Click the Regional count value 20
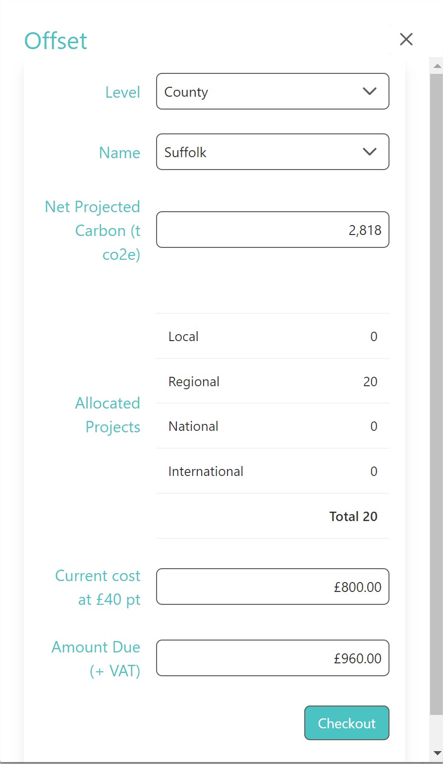 coord(370,381)
